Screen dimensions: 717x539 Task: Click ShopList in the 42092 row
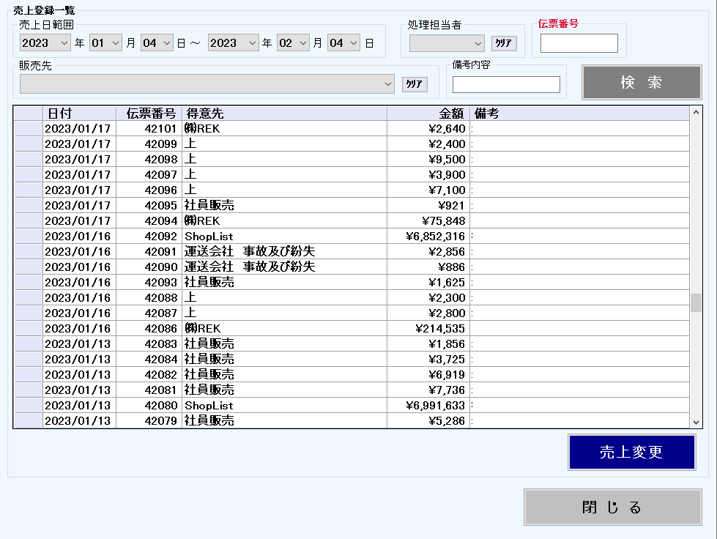pyautogui.click(x=209, y=237)
